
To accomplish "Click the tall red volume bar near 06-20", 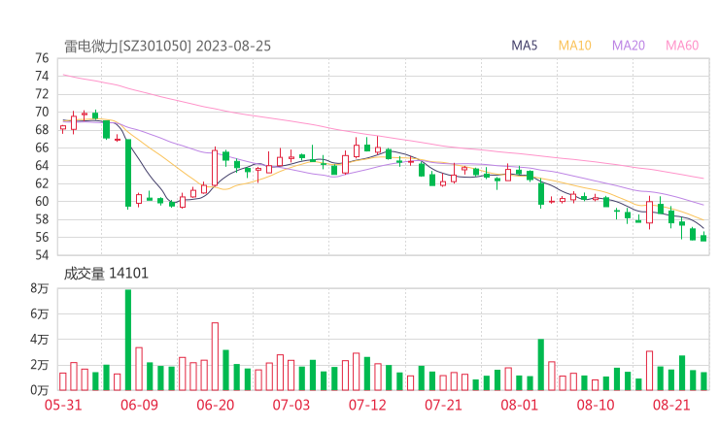I will [x=215, y=356].
